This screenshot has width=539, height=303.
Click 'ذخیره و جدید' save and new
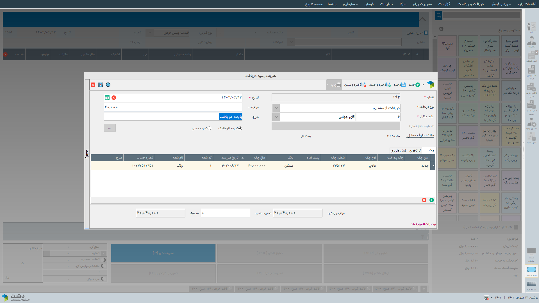pos(388,85)
